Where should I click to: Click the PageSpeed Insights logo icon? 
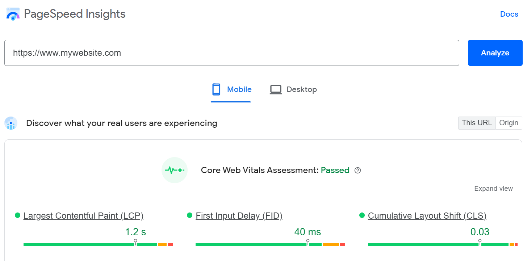pos(13,14)
